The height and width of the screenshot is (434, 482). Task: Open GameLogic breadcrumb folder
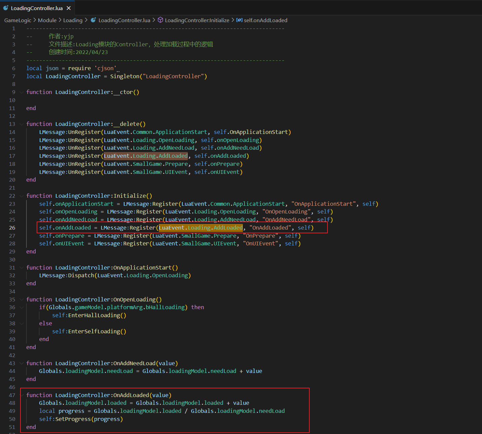17,20
